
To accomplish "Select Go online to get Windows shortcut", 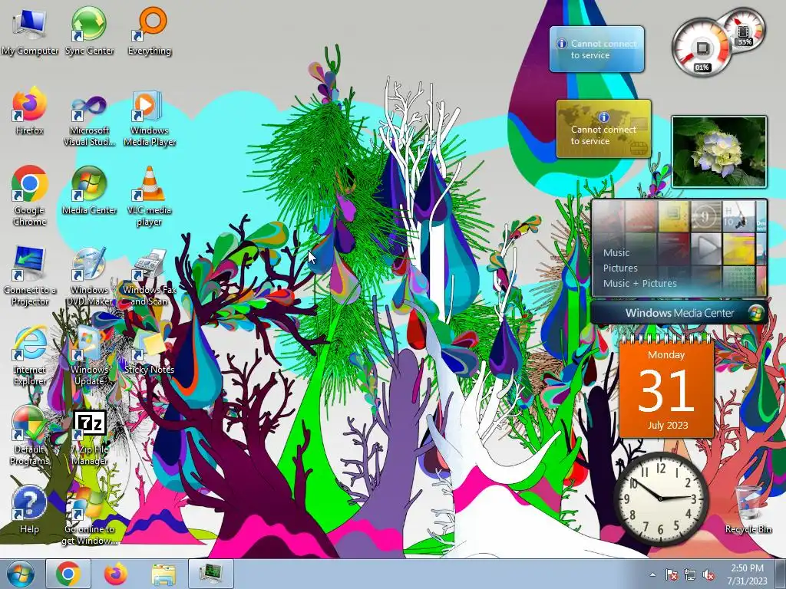I will 89,516.
